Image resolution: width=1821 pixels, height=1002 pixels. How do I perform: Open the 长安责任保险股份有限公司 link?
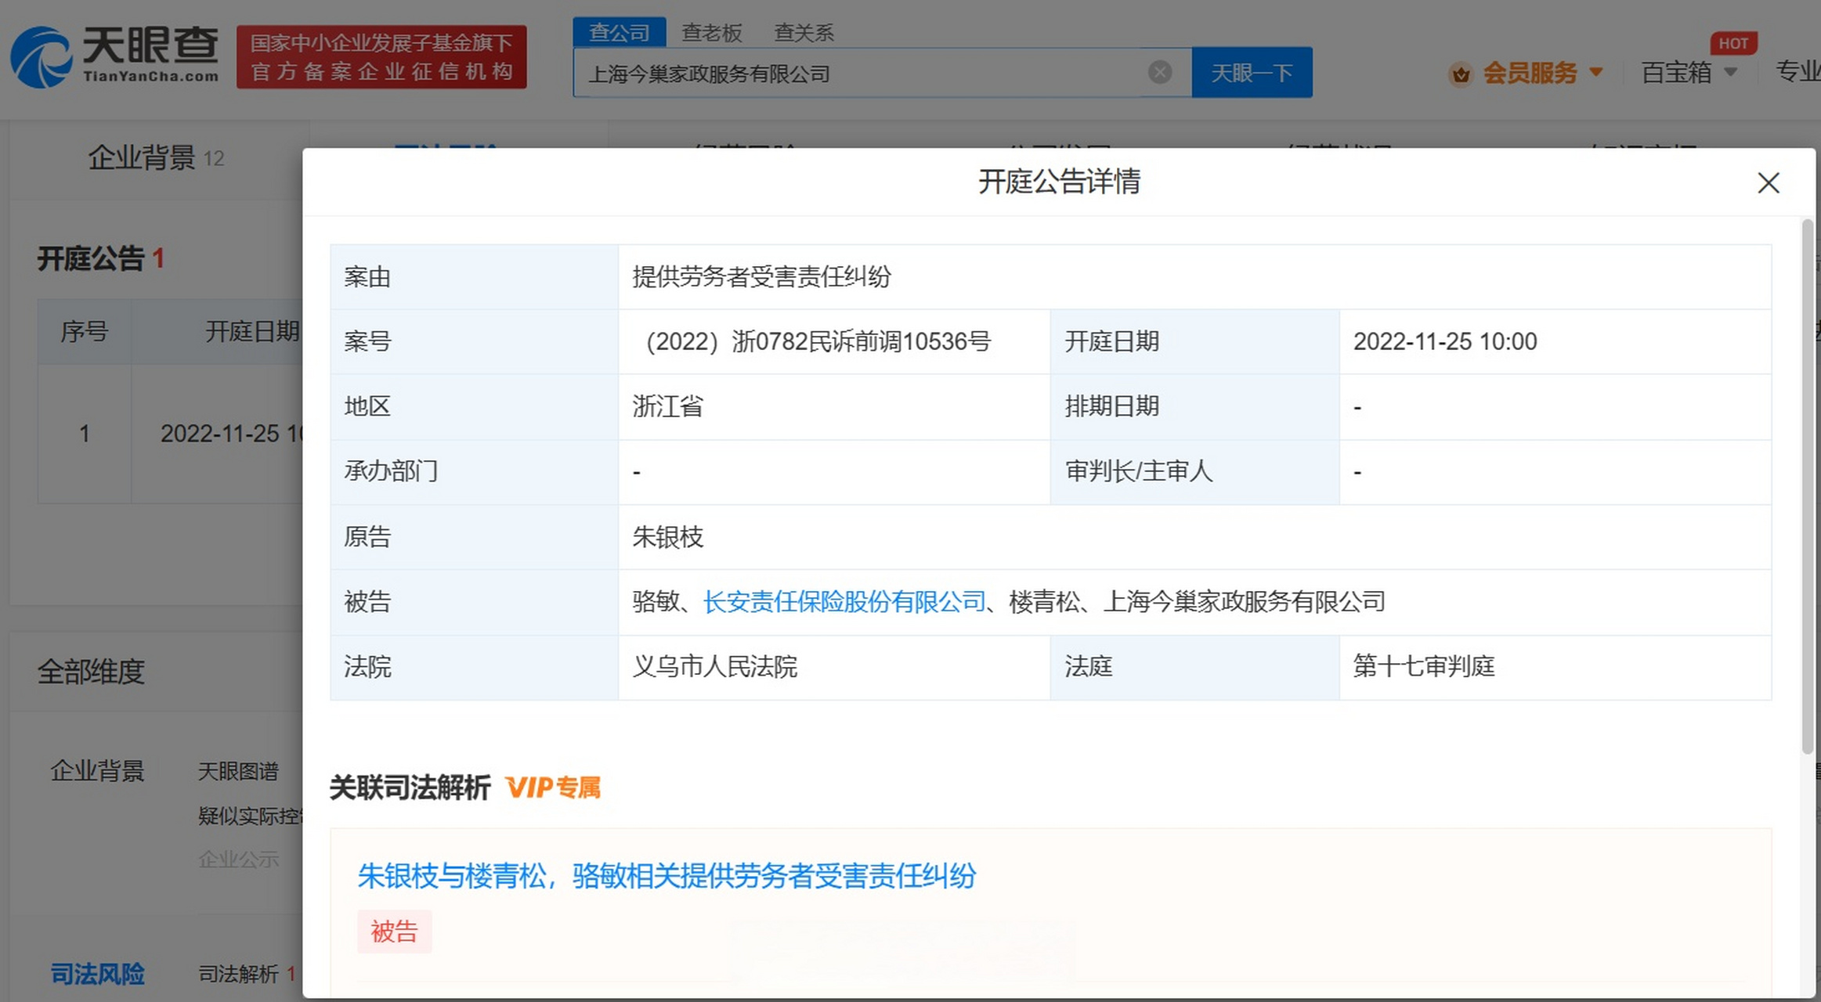(x=844, y=601)
